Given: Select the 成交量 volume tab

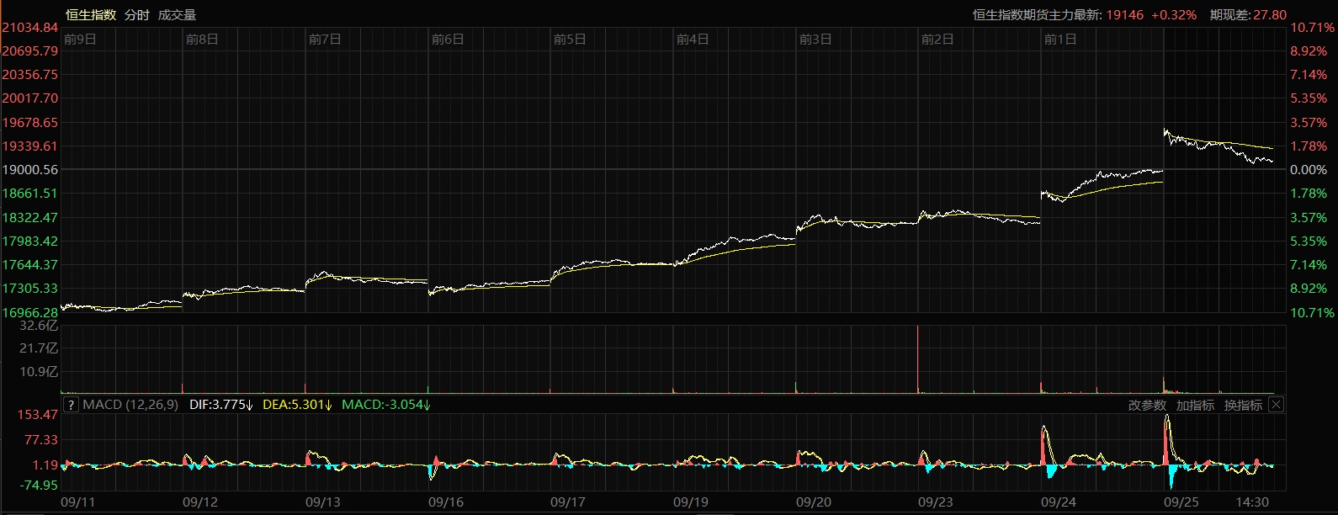Looking at the screenshot, I should 177,14.
